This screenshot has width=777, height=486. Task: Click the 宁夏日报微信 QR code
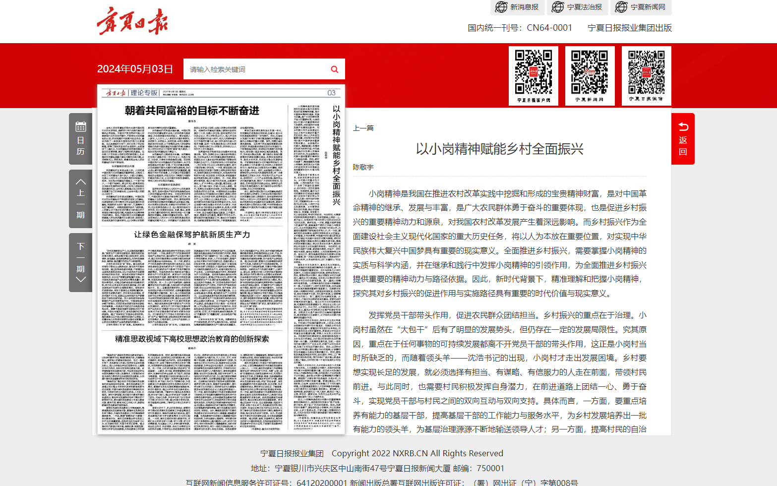[x=646, y=75]
